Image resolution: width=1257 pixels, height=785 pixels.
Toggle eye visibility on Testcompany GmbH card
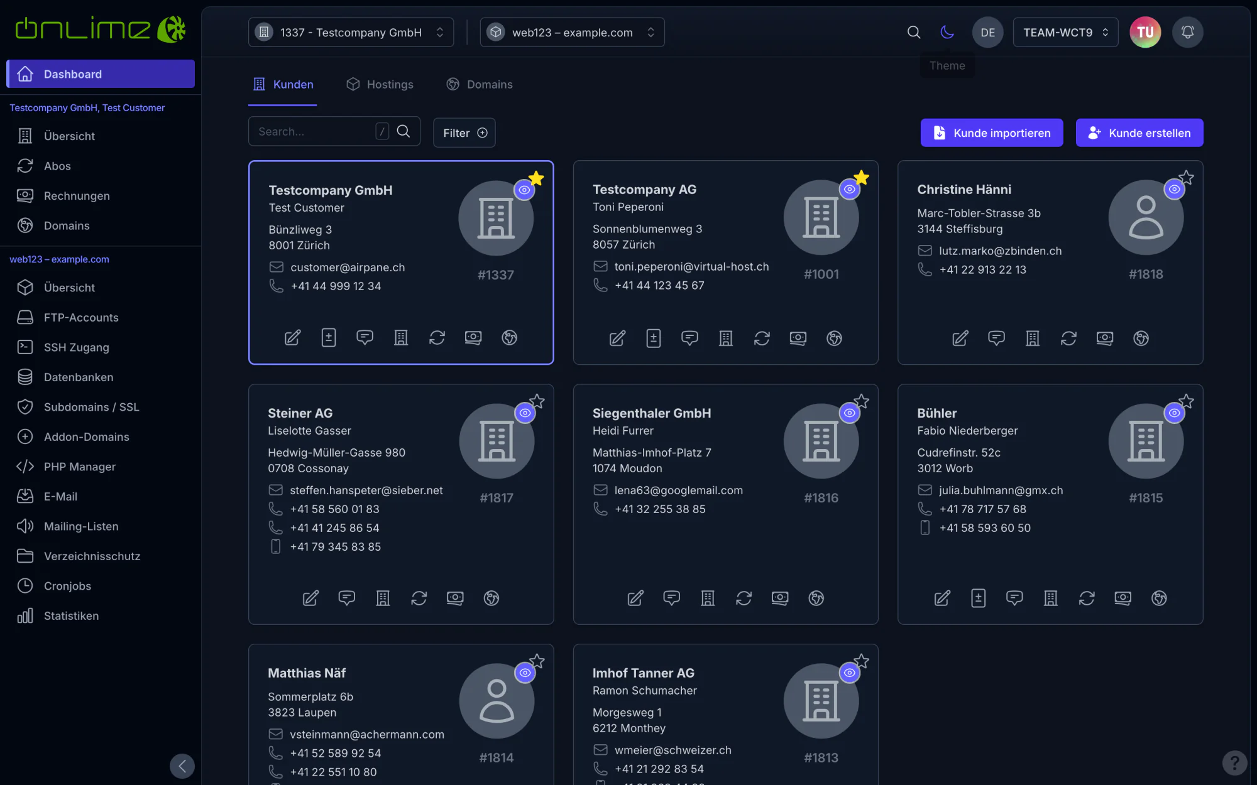click(524, 190)
